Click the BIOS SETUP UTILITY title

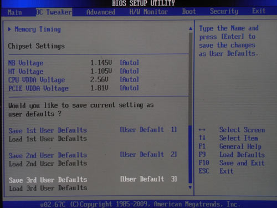pos(143,3)
